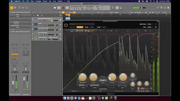Record-enable the voiceover de nise track
180x101 pixels.
(x=44, y=30)
